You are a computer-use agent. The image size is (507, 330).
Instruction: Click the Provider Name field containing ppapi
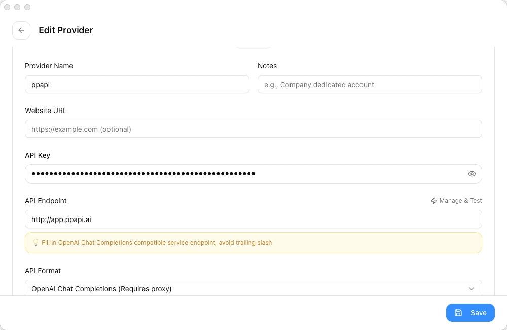pyautogui.click(x=137, y=84)
